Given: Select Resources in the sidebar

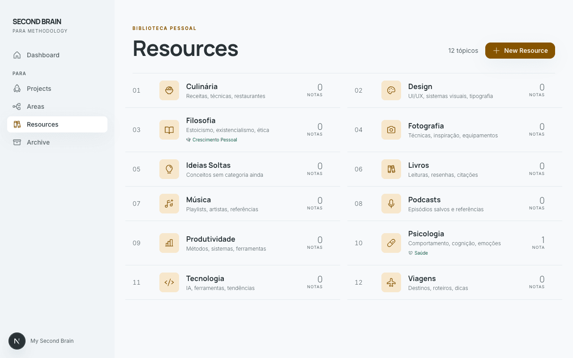Looking at the screenshot, I should tap(57, 124).
